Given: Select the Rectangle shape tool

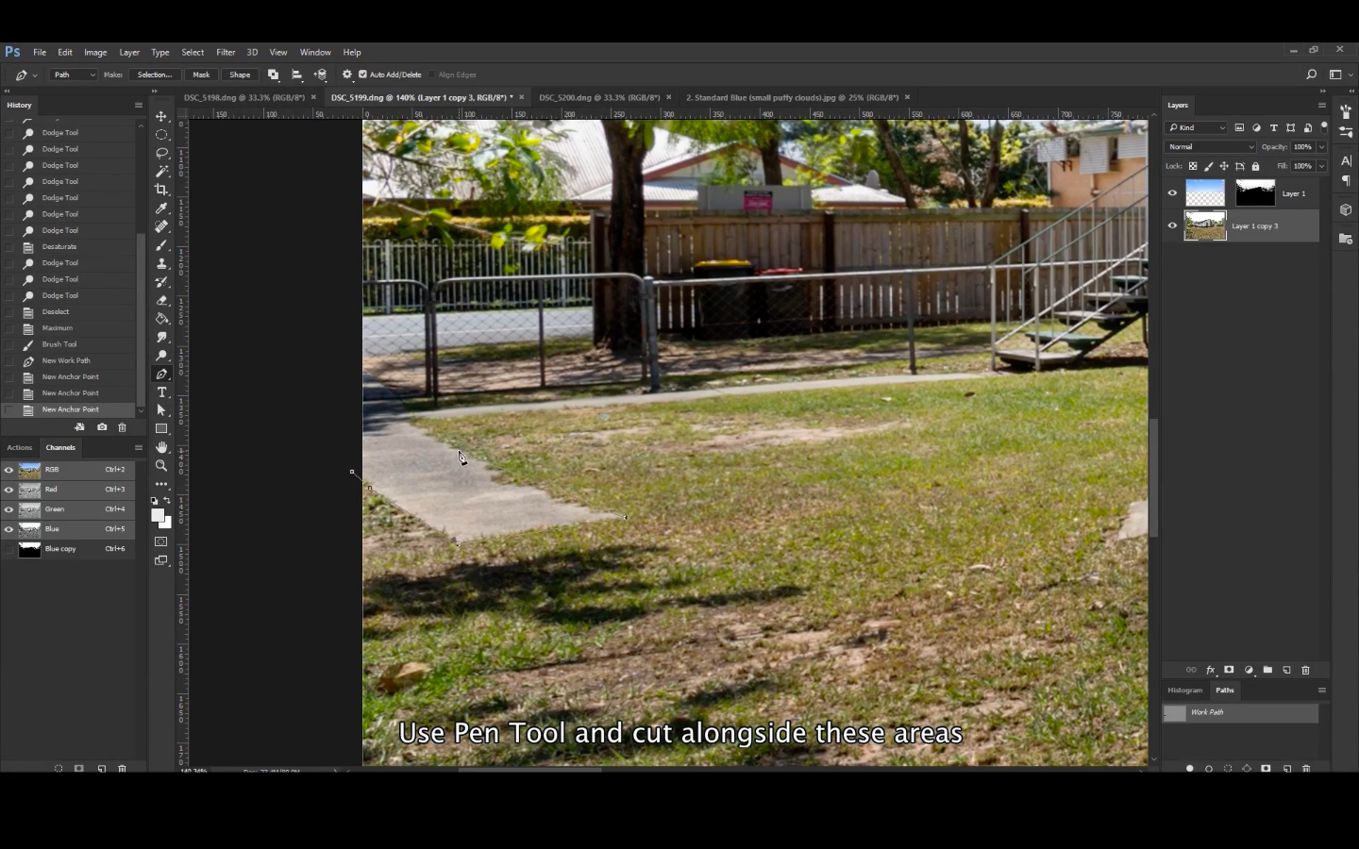Looking at the screenshot, I should (161, 429).
